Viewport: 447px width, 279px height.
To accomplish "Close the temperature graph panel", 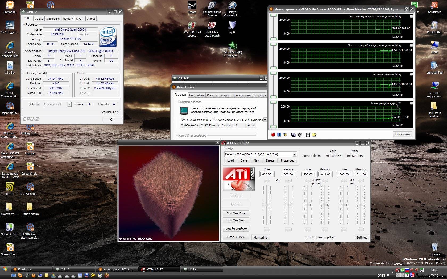I will point(411,103).
